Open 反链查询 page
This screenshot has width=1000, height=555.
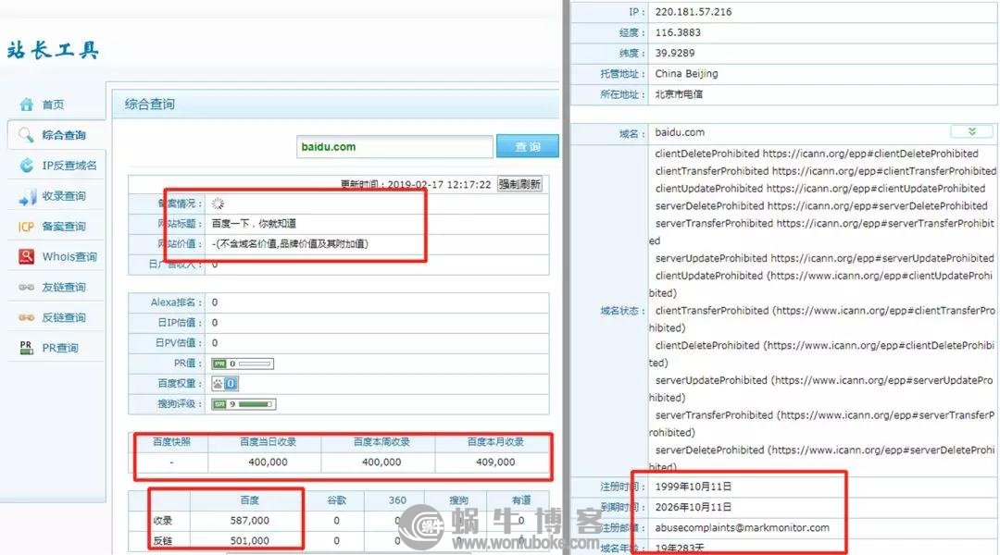[x=64, y=317]
